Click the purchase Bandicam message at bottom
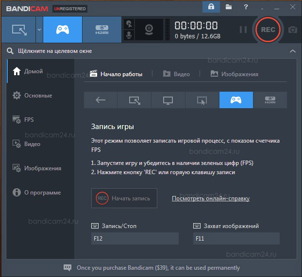The height and width of the screenshot is (277, 302). (158, 268)
